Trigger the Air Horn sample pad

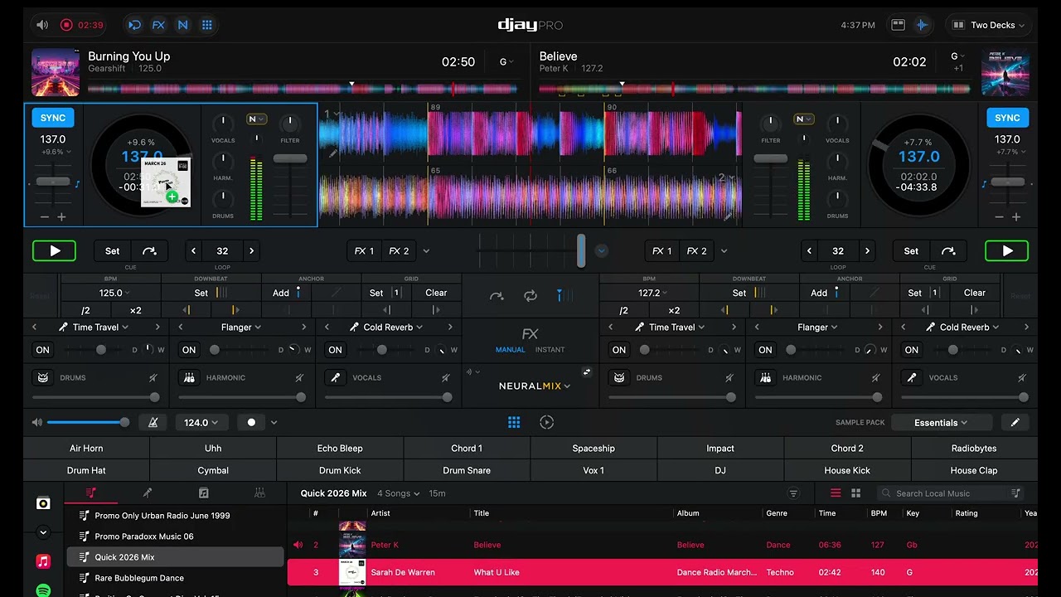(86, 449)
